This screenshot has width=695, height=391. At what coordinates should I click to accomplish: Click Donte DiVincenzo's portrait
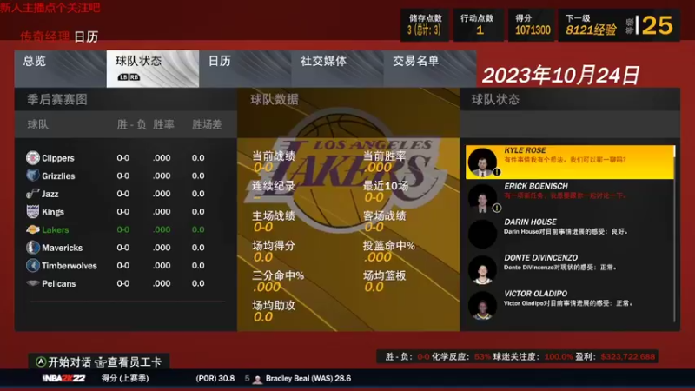click(482, 269)
